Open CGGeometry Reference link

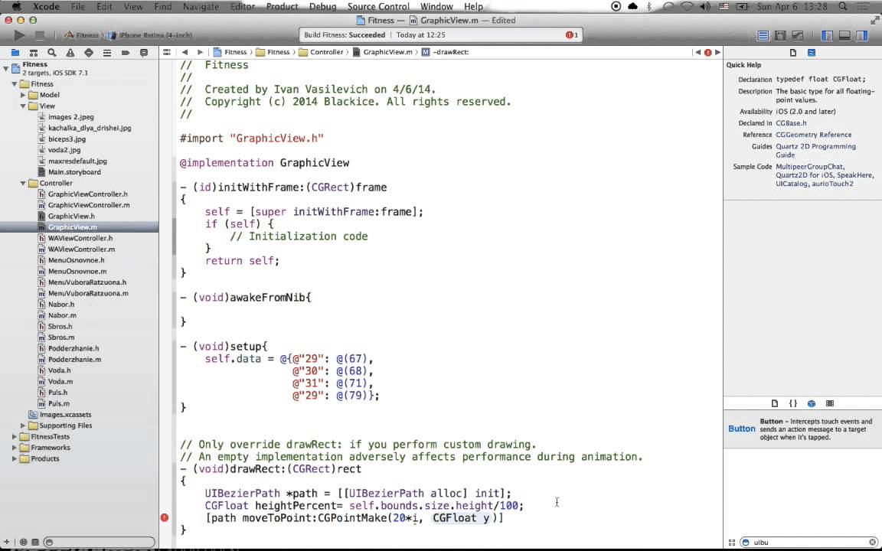click(813, 135)
